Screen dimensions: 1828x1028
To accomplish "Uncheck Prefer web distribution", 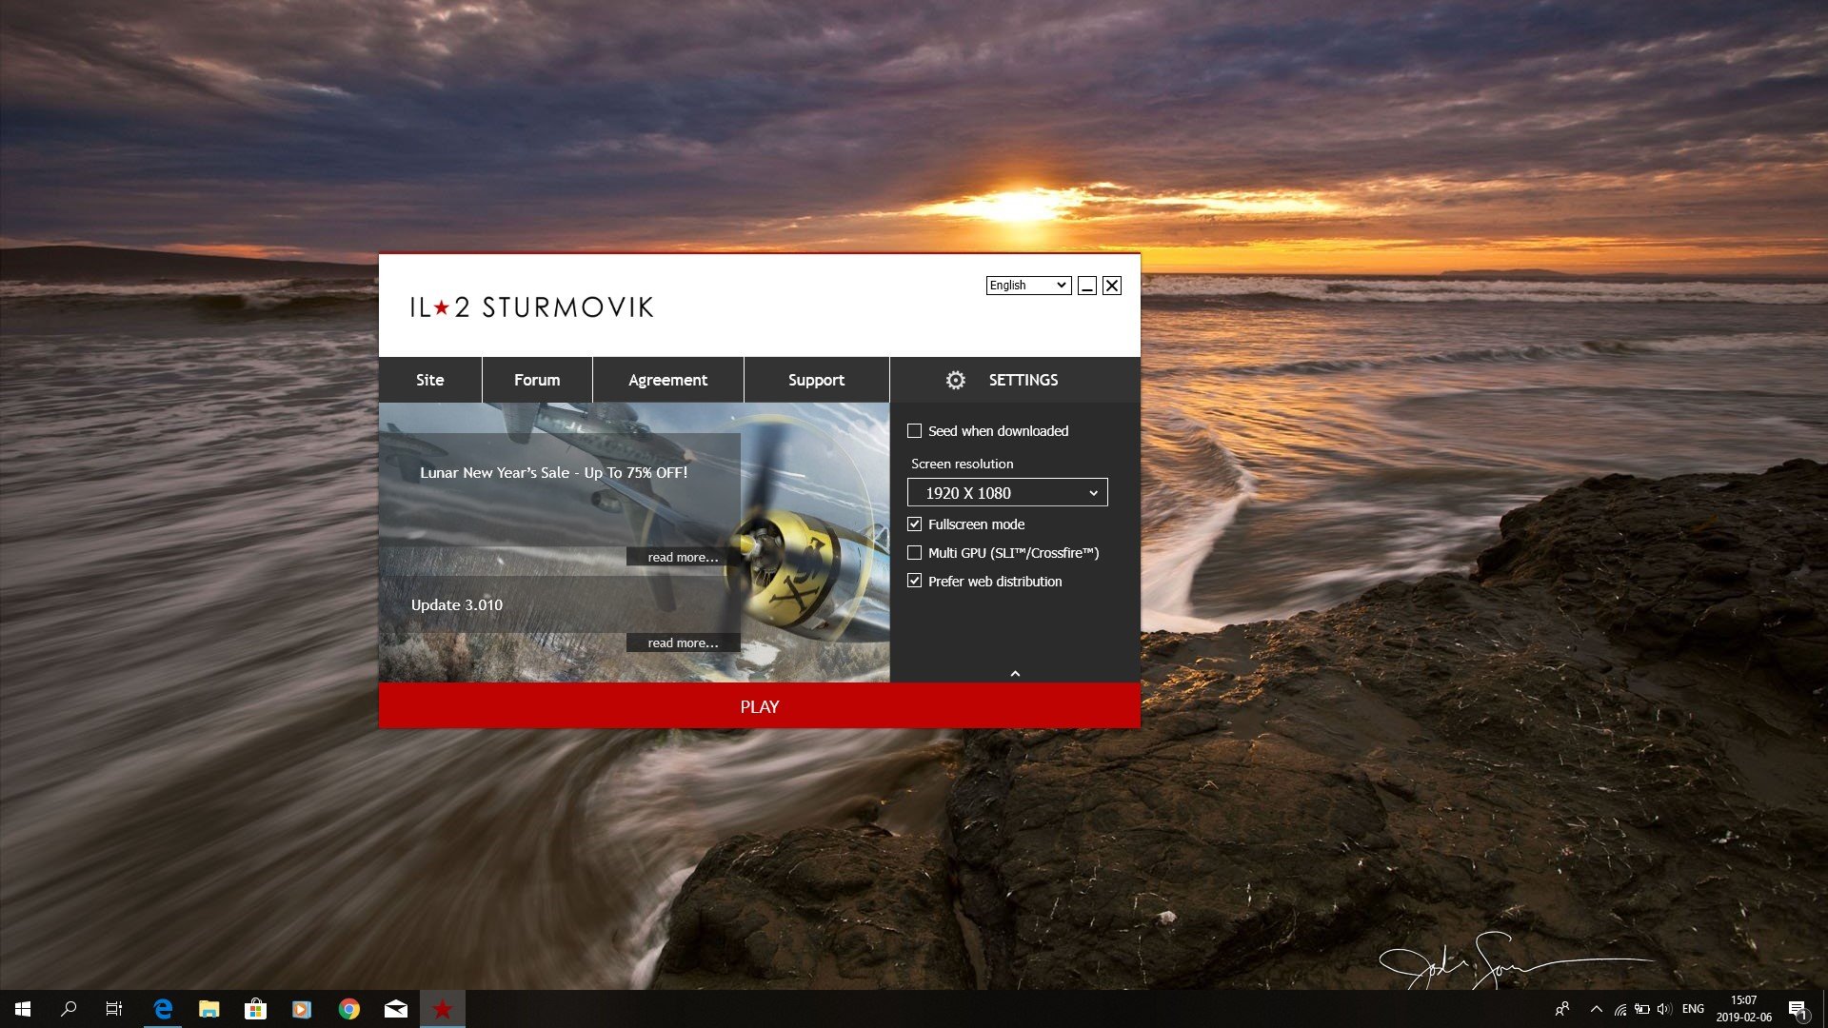I will coord(914,582).
